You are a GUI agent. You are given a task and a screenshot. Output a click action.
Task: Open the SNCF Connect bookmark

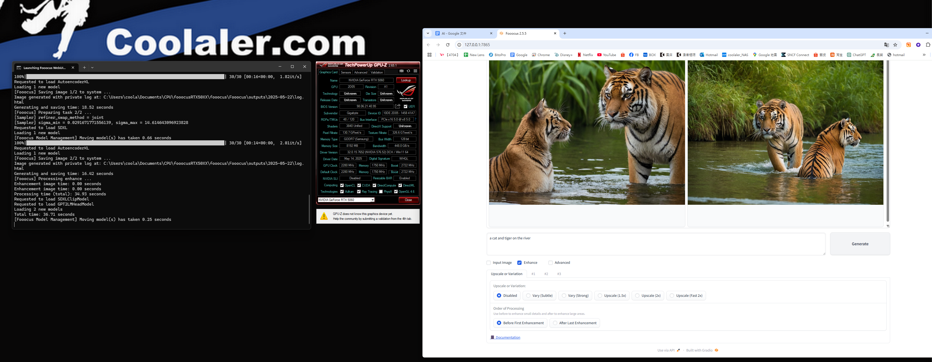pyautogui.click(x=795, y=55)
